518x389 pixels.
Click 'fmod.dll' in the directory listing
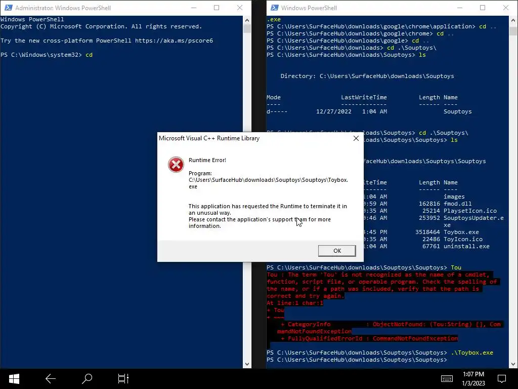pyautogui.click(x=457, y=204)
